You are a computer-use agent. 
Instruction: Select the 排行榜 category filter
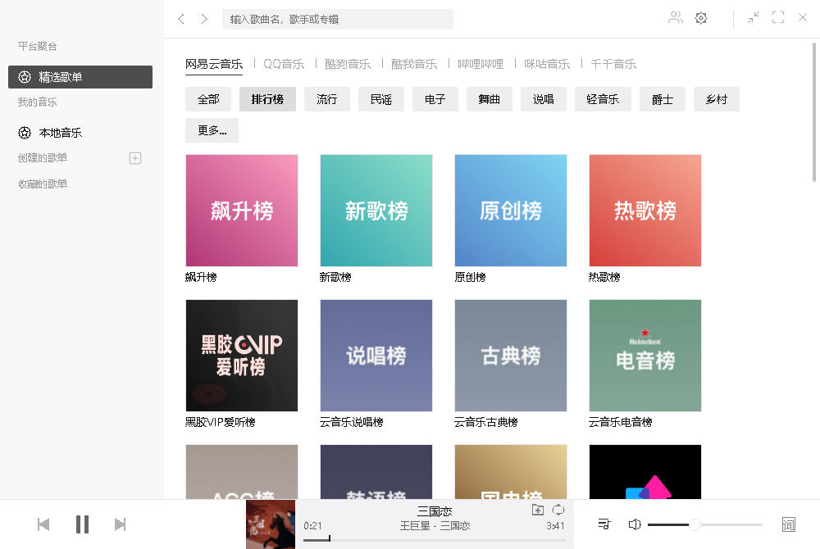tap(268, 99)
